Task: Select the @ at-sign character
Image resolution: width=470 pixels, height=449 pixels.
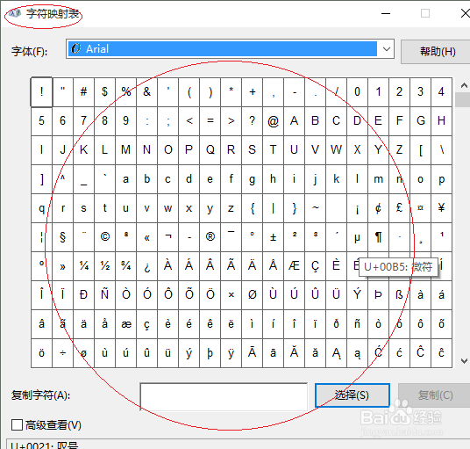Action: pos(273,121)
